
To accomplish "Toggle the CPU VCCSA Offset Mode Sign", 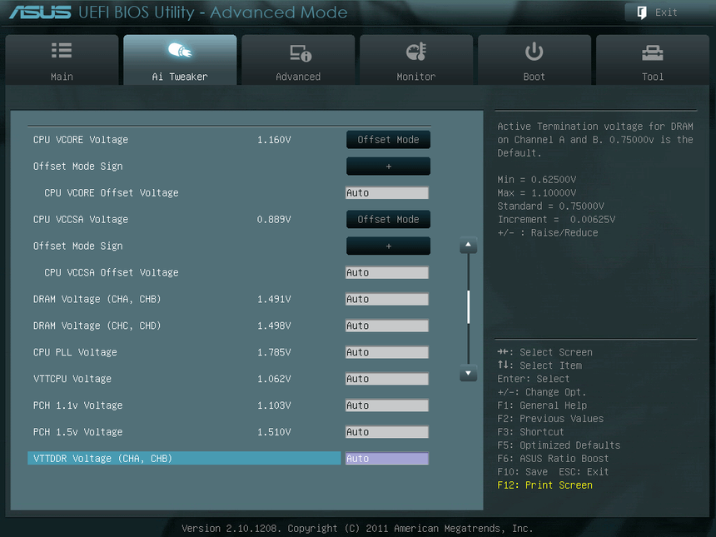I will 388,246.
